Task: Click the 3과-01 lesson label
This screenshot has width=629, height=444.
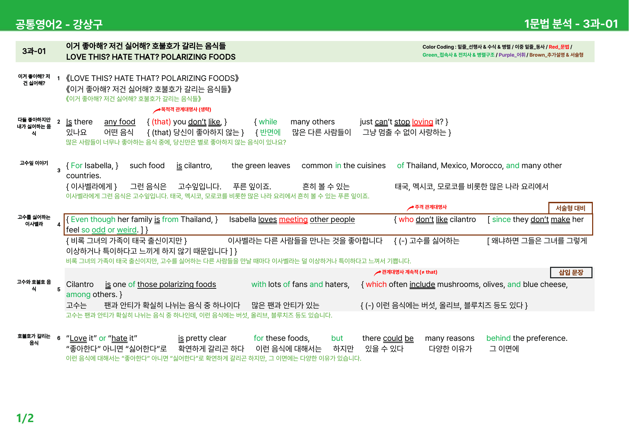Action: tap(34, 51)
